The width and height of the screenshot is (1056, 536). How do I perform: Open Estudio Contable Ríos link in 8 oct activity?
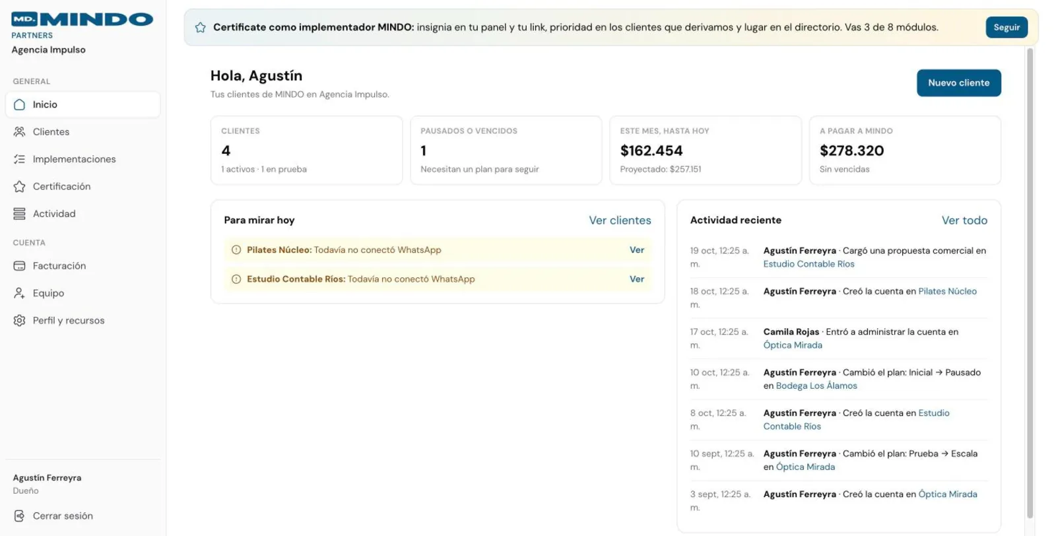pyautogui.click(x=857, y=420)
